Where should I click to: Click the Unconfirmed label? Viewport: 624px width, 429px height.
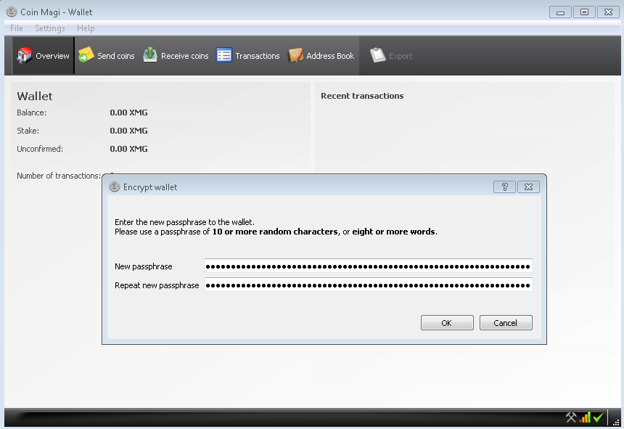pos(40,149)
